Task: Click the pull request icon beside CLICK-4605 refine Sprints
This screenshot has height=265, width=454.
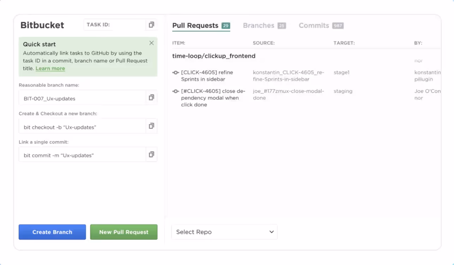Action: [x=175, y=72]
